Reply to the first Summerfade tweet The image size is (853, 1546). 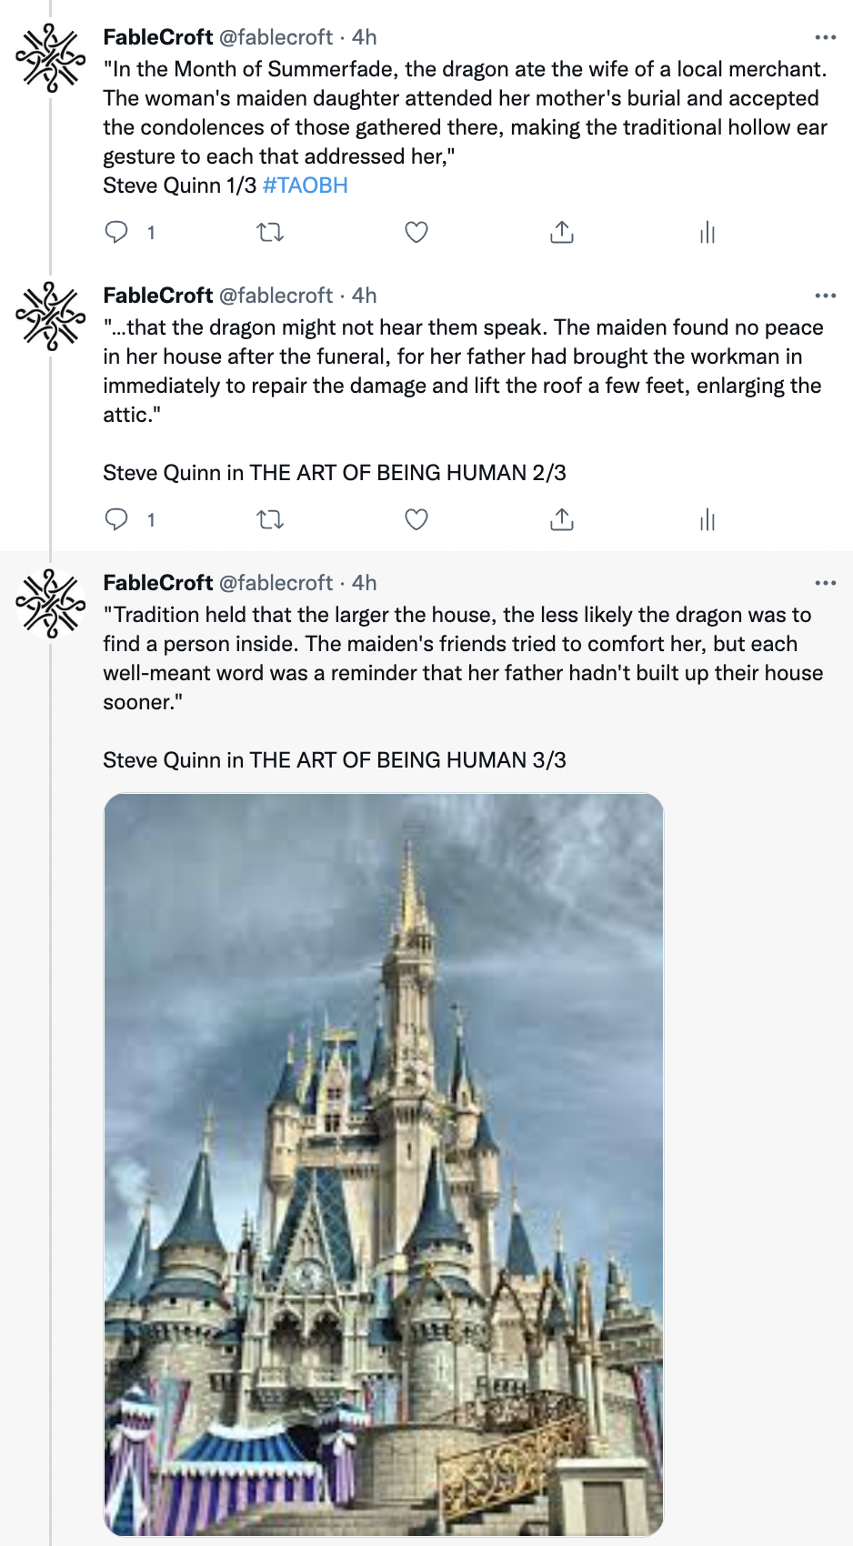point(117,233)
